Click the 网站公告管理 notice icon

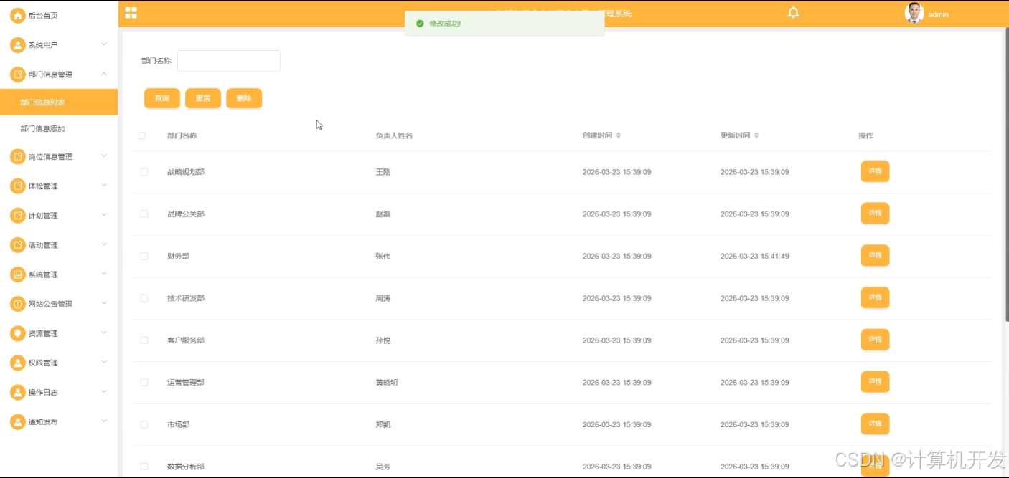point(17,304)
